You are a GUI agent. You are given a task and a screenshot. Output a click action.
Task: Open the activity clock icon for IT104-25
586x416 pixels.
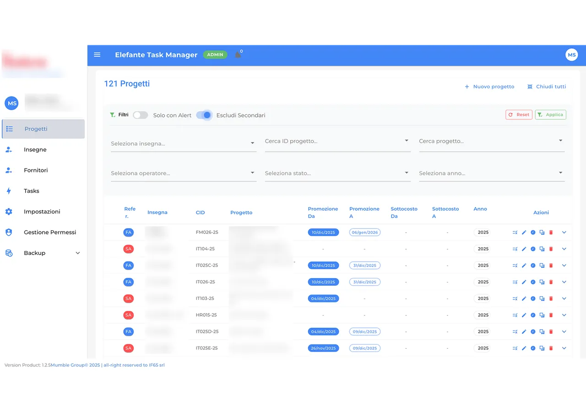(x=533, y=249)
